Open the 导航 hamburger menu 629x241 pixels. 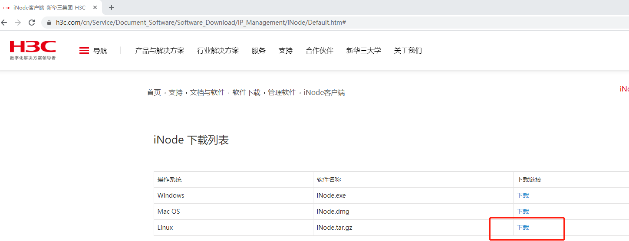(93, 51)
